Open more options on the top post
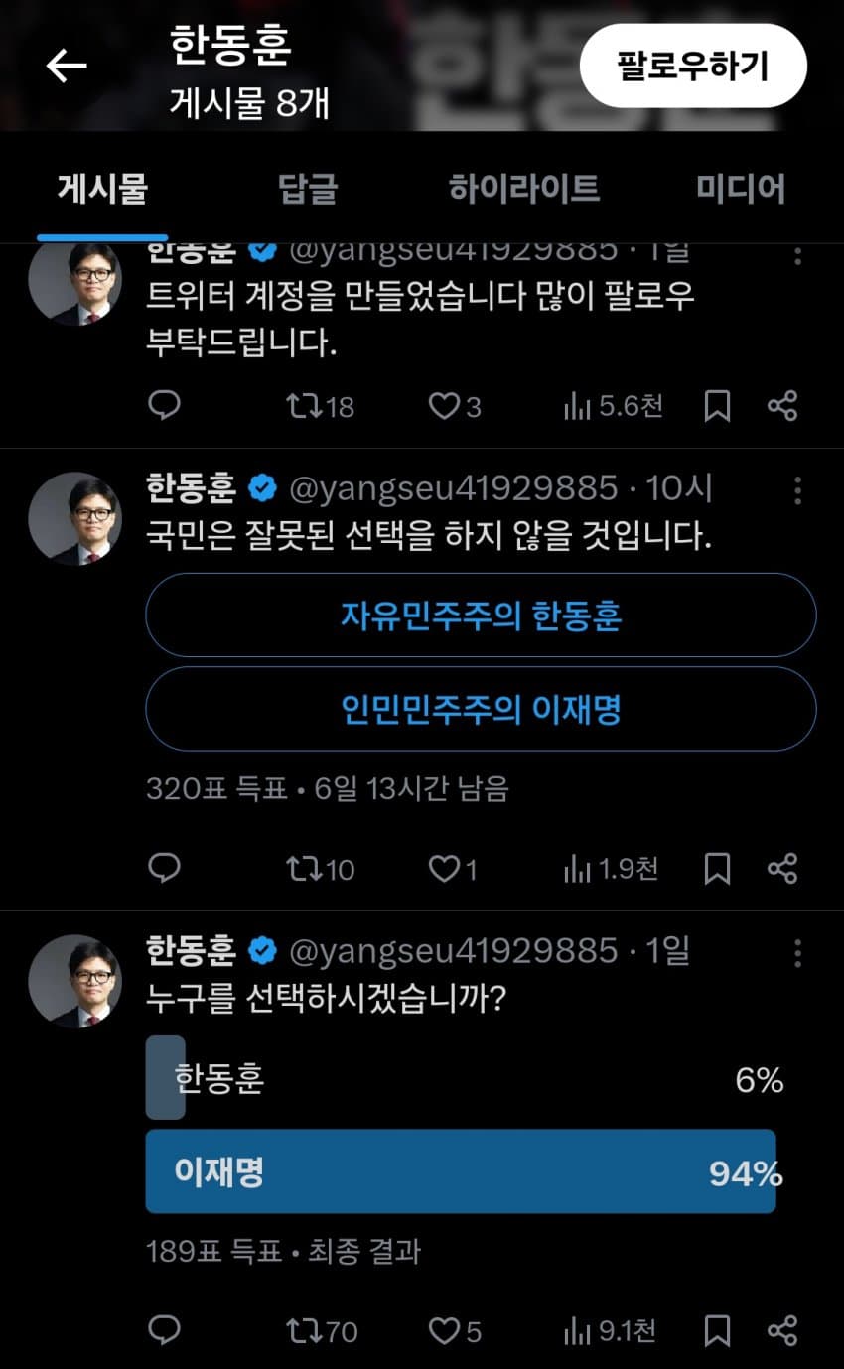Screen dimensions: 844x1369 click(797, 256)
